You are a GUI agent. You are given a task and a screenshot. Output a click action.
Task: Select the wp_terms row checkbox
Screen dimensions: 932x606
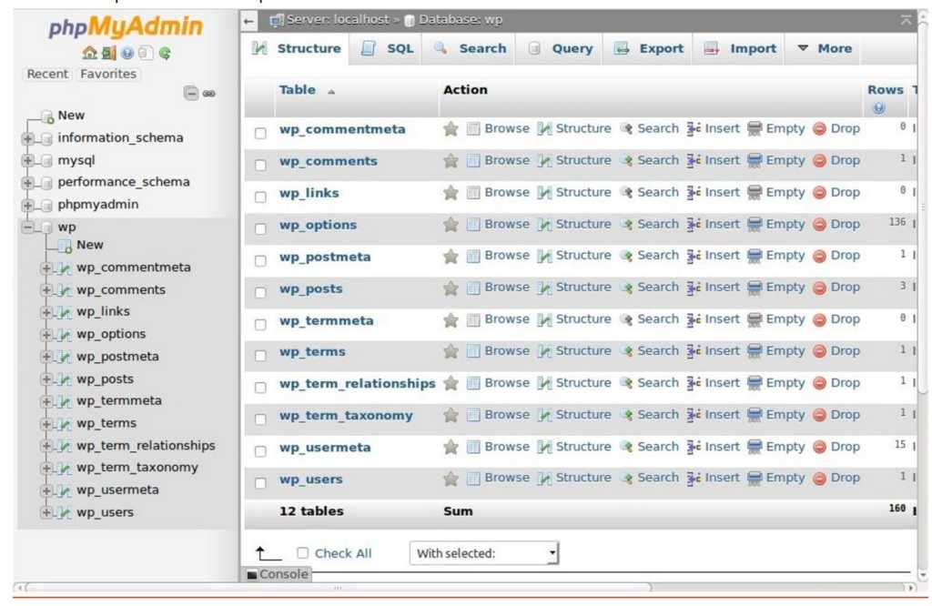pyautogui.click(x=260, y=356)
